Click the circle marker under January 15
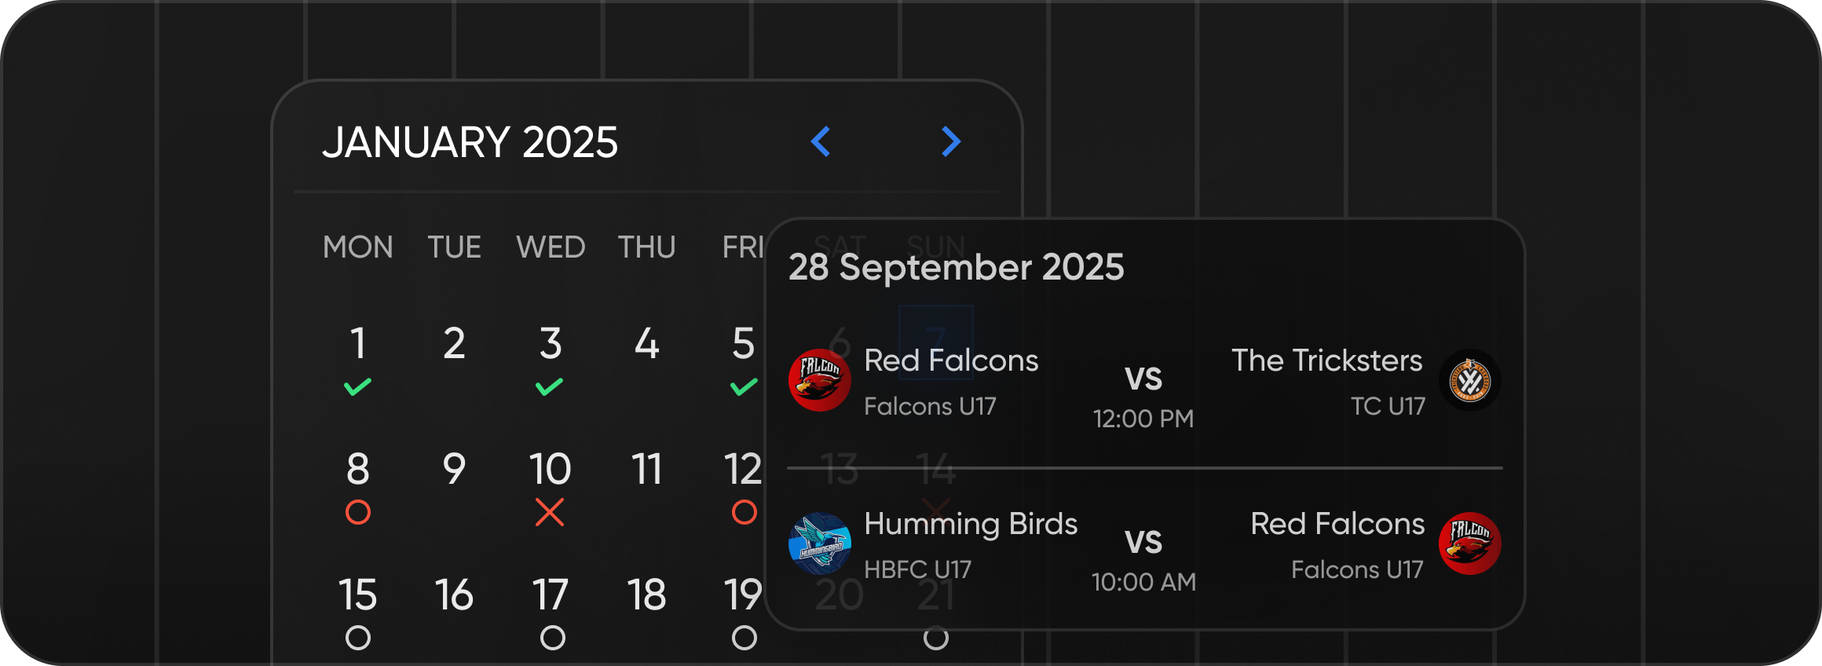The image size is (1822, 666). pyautogui.click(x=357, y=639)
